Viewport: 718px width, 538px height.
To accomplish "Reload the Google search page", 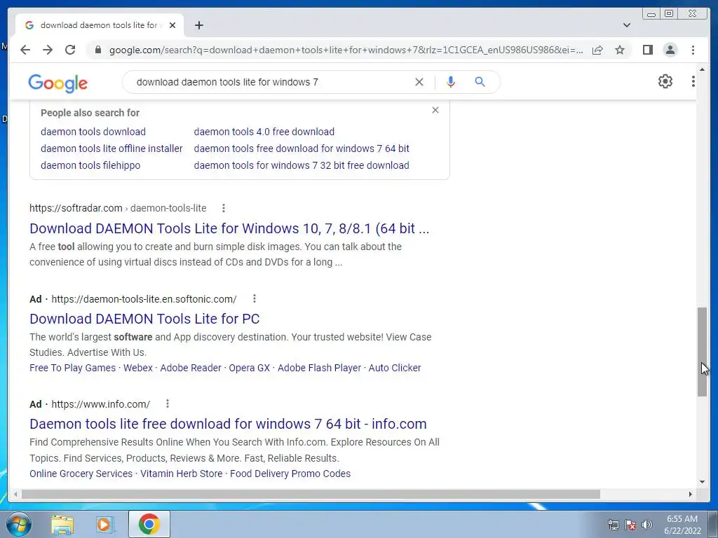I will click(70, 50).
